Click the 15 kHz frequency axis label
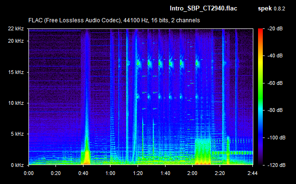 tap(16, 72)
